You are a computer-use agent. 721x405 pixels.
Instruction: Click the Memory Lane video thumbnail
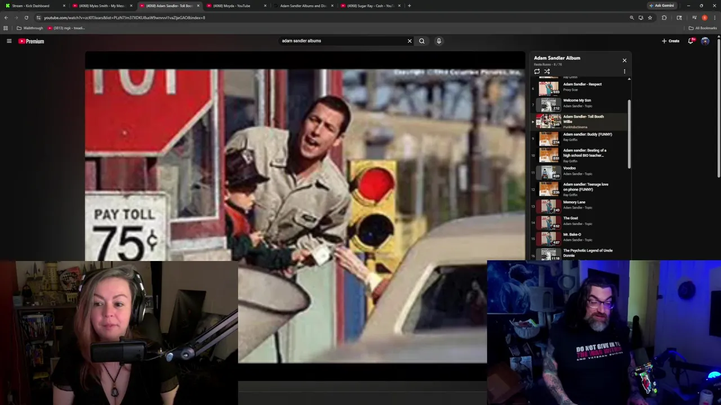pyautogui.click(x=549, y=206)
